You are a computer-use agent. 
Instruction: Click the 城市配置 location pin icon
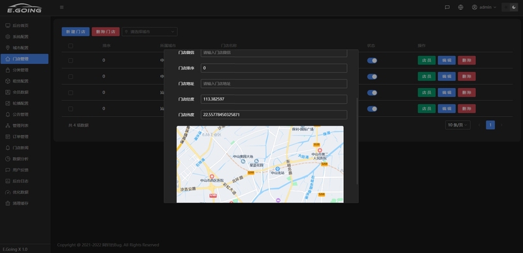(8, 48)
